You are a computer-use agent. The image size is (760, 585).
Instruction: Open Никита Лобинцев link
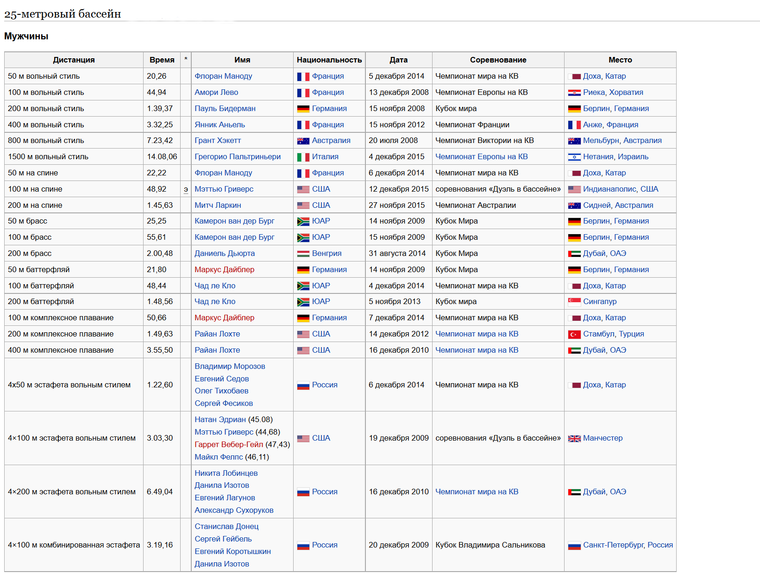pyautogui.click(x=226, y=473)
